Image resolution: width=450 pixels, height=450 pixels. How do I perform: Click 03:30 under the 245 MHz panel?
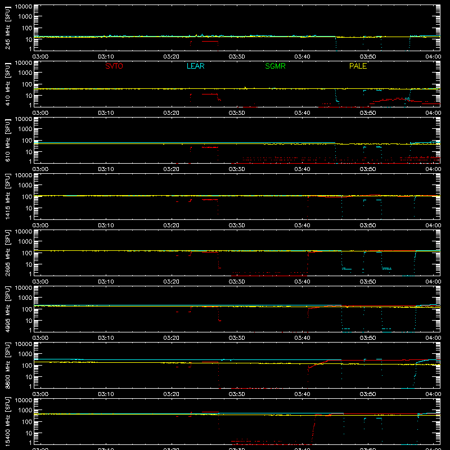click(237, 57)
